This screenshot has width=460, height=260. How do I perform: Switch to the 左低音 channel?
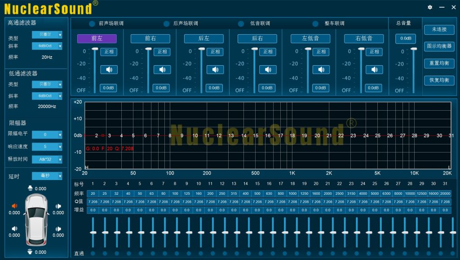tap(310, 39)
